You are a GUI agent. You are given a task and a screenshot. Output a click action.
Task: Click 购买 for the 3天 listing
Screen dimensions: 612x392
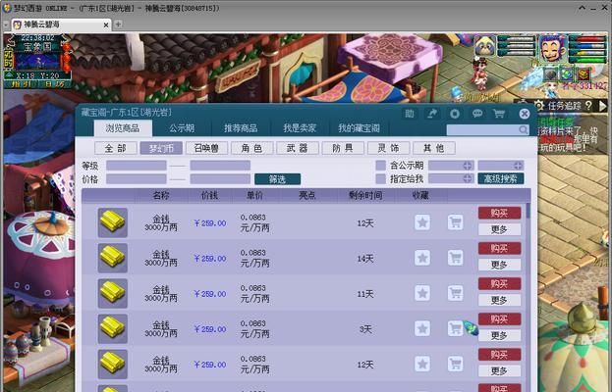(500, 319)
